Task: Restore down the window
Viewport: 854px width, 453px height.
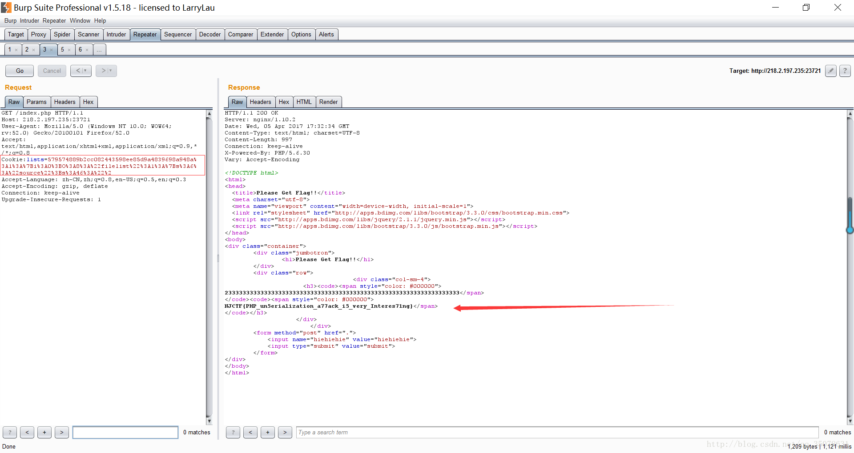Action: point(806,8)
